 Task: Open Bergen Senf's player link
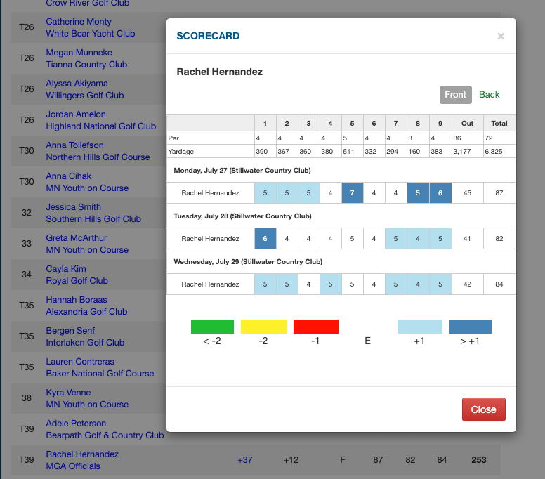click(70, 331)
